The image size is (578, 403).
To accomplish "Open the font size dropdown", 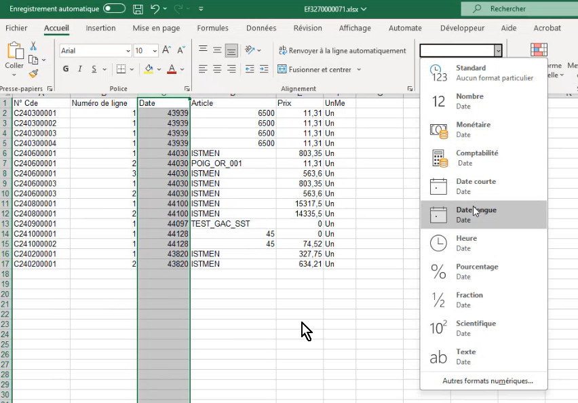I will point(154,51).
